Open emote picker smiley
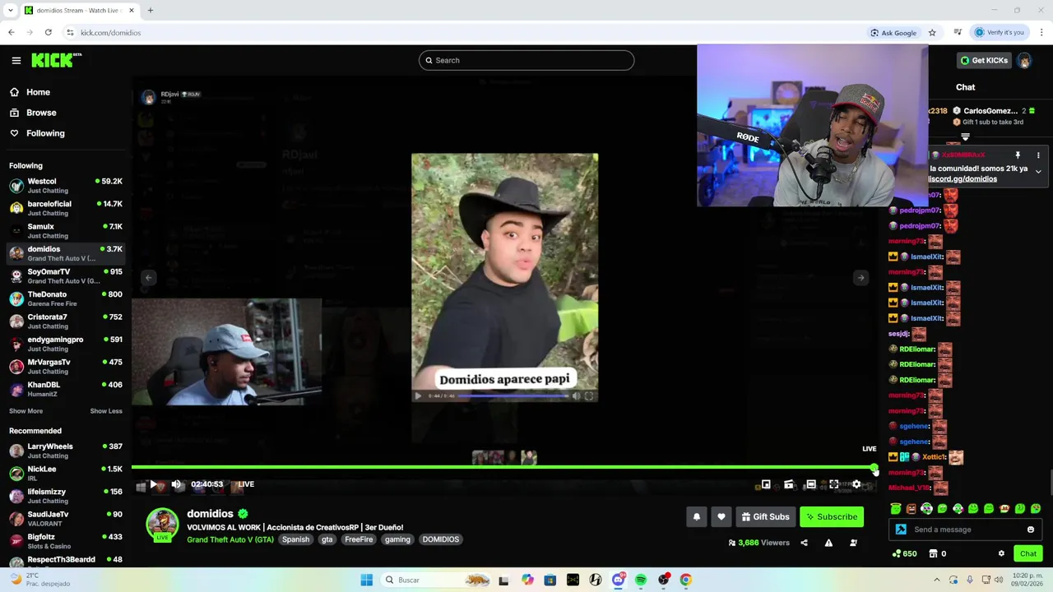1053x592 pixels. tap(1031, 530)
